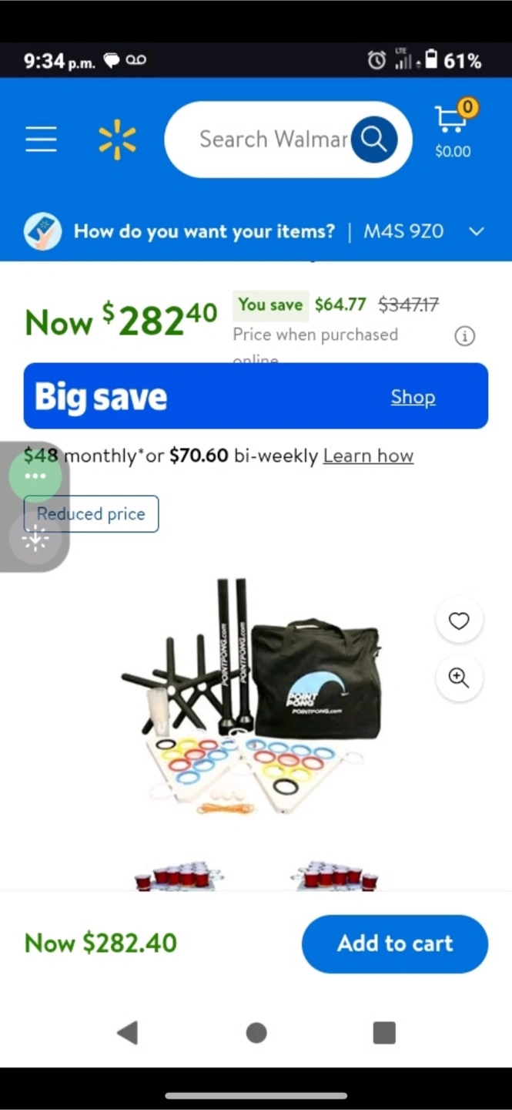Tap the Add to cart button
This screenshot has height=1110, width=512.
[x=395, y=943]
